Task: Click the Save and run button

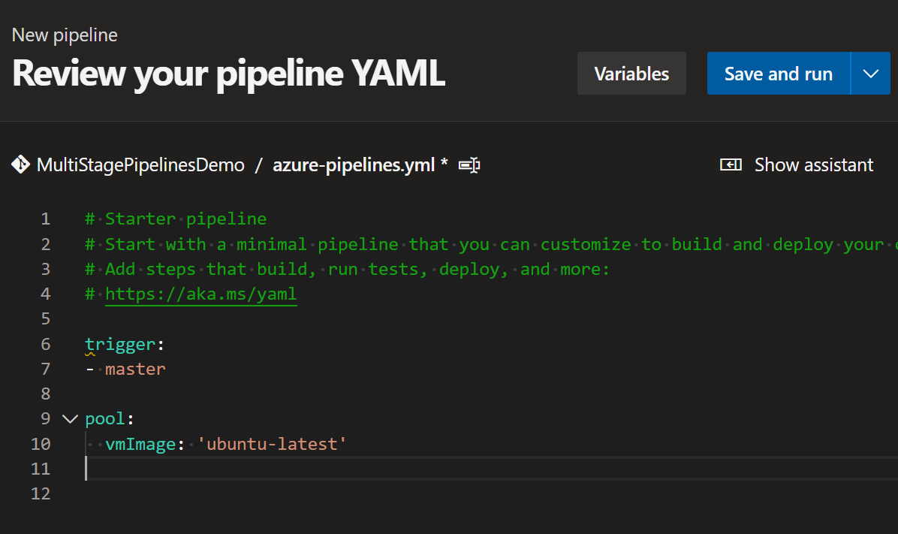Action: [x=778, y=73]
